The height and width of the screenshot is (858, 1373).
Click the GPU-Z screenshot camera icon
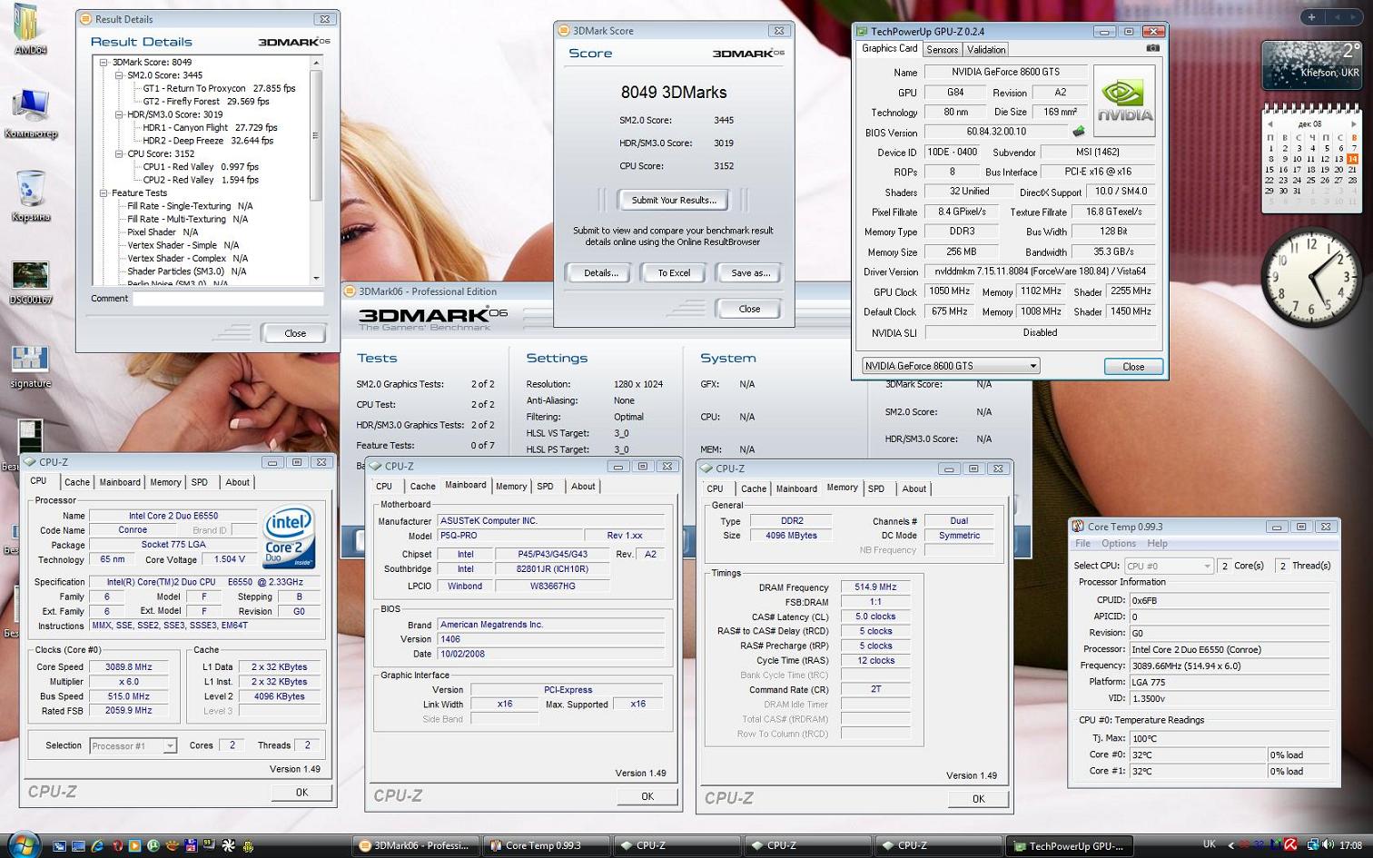pos(1153,48)
